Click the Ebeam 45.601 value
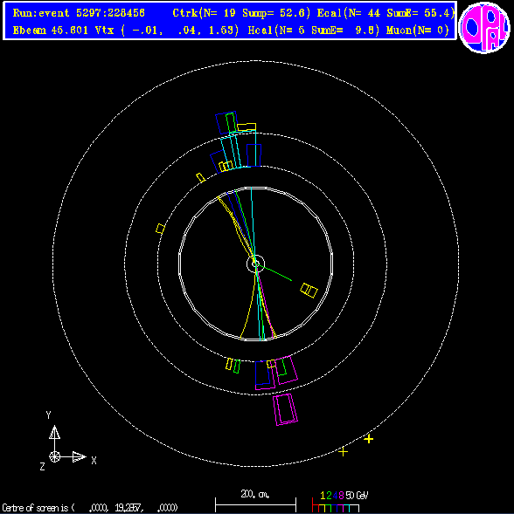 pos(51,31)
